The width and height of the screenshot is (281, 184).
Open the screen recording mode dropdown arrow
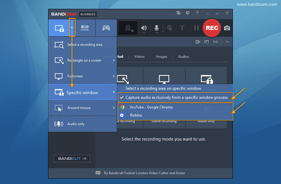click(72, 28)
